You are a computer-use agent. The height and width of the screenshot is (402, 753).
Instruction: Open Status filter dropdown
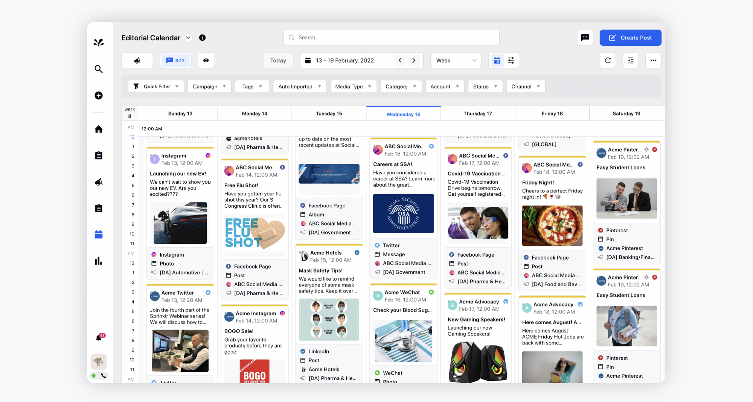485,86
